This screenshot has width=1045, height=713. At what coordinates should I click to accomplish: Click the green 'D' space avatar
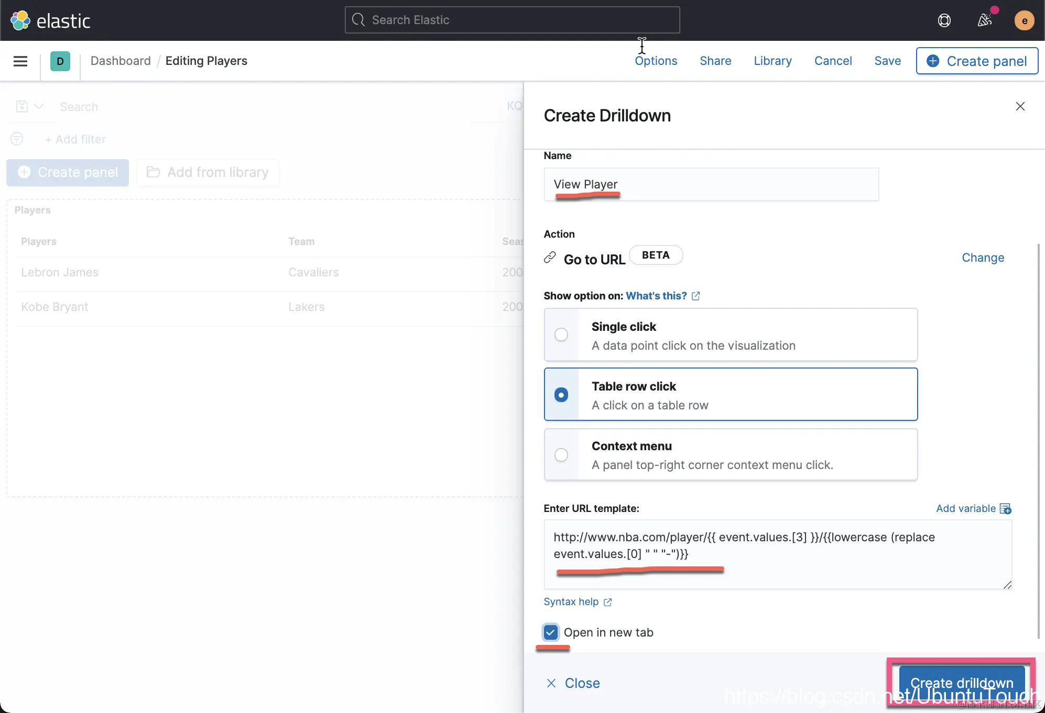pos(60,61)
